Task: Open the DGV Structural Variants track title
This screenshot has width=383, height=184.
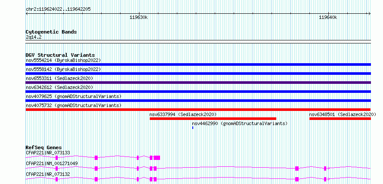Action: pos(60,55)
